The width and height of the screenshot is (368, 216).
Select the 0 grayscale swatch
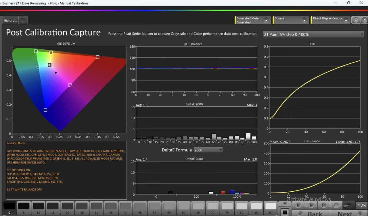pos(9,208)
